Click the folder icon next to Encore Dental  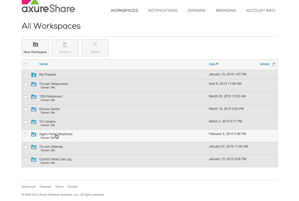(34, 109)
